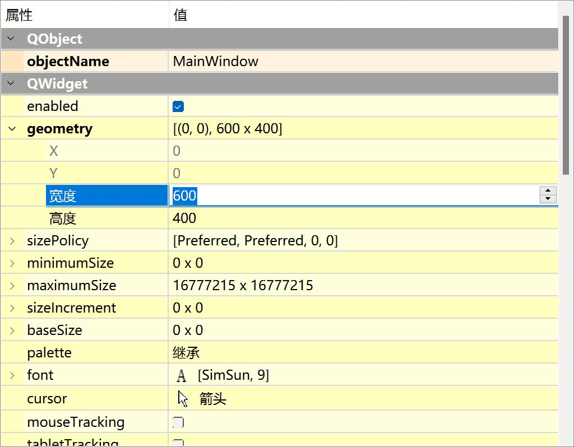Click the width input field showing 600
Viewport: 574px width, 447px height.
pos(353,195)
